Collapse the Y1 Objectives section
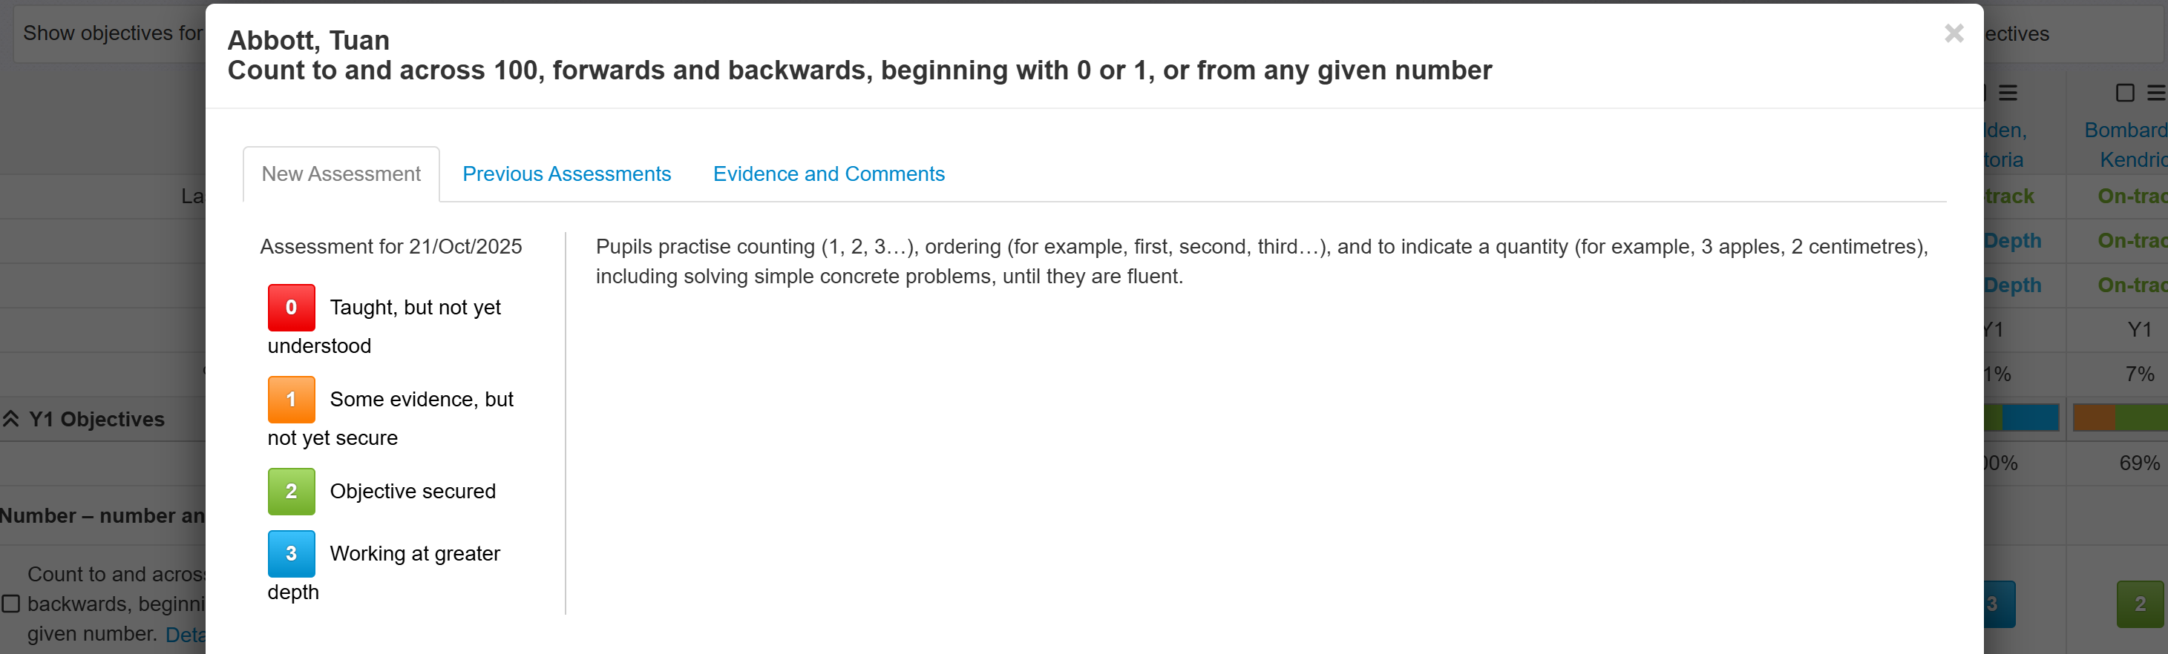The image size is (2168, 654). pos(11,419)
